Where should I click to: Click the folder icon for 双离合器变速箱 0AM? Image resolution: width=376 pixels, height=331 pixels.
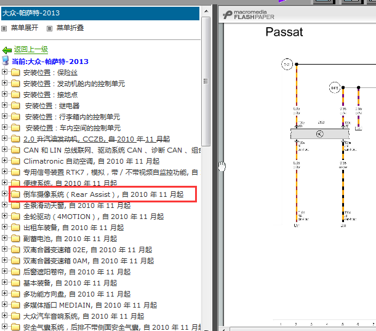tap(15, 260)
